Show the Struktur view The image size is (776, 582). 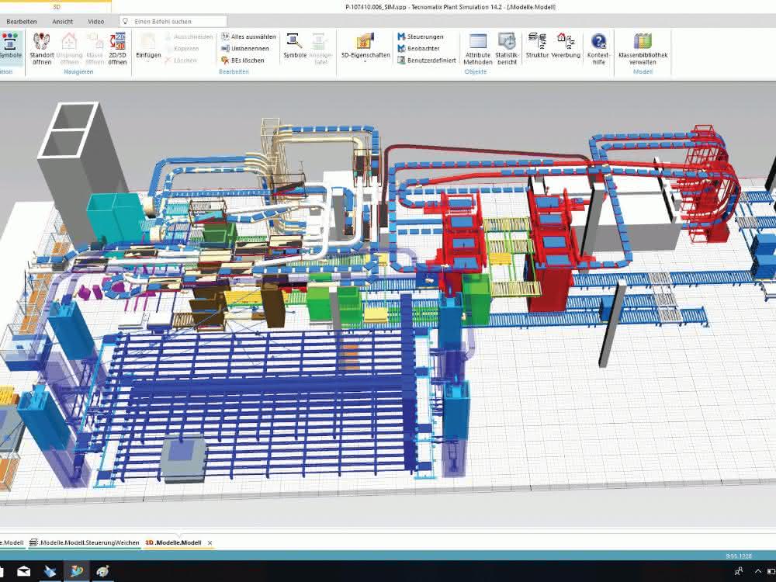537,46
